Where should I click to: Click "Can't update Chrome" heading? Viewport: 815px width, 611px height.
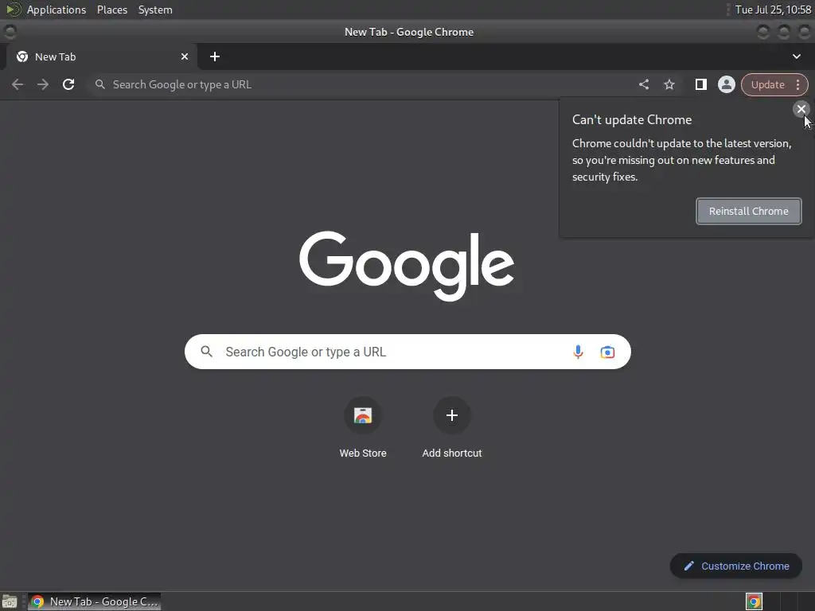(632, 119)
